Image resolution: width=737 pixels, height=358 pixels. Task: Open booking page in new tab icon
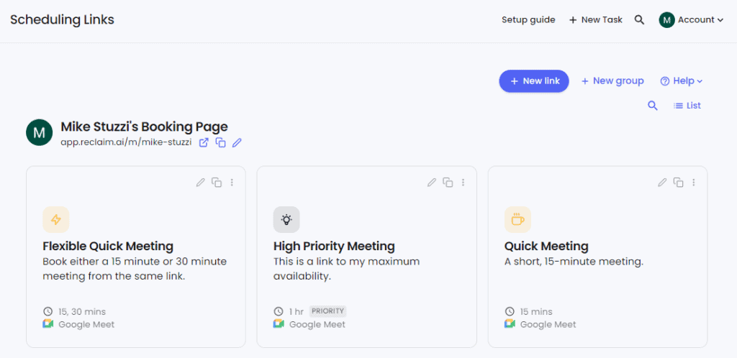[204, 142]
